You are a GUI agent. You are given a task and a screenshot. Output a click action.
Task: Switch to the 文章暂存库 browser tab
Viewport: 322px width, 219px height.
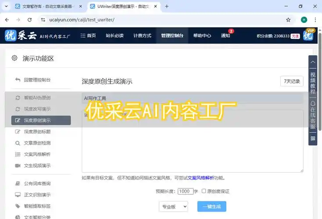48,7
